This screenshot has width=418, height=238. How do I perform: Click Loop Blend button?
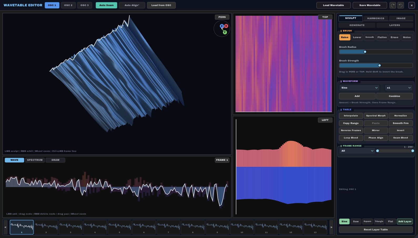351,138
